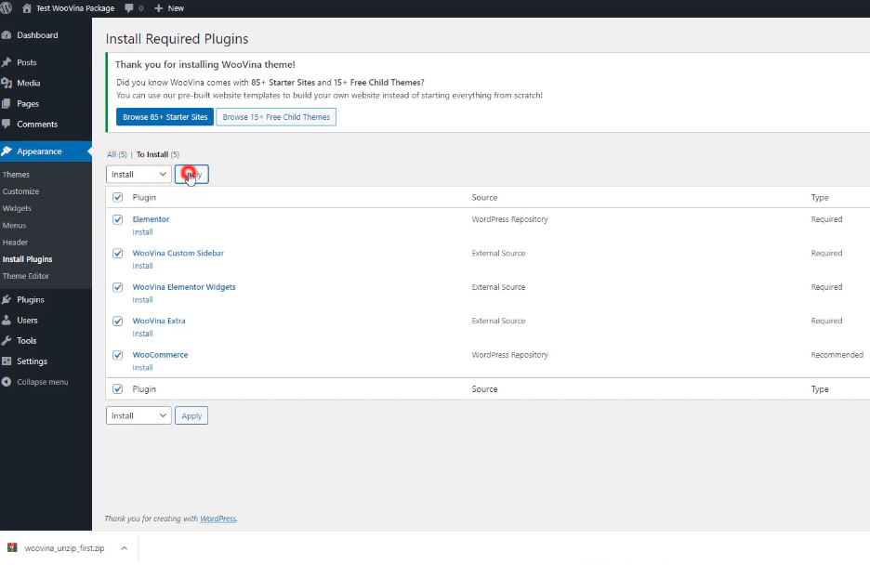Viewport: 870px width, 565px height.
Task: Click the Users person icon
Action: tap(7, 321)
